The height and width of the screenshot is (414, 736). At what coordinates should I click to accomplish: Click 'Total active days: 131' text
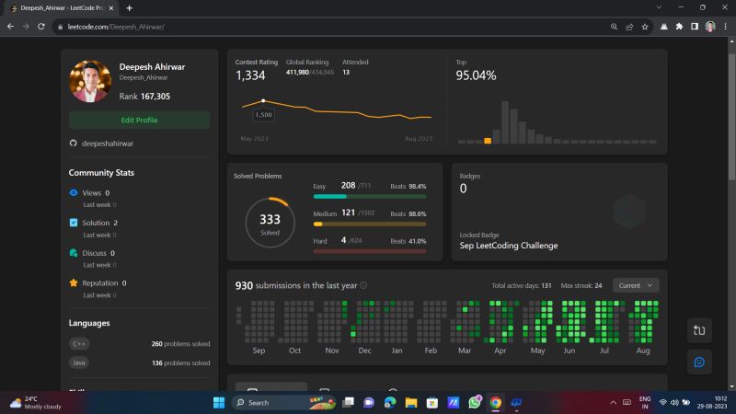pyautogui.click(x=522, y=285)
